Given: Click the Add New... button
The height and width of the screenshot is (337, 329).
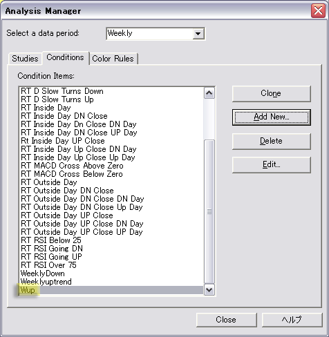Looking at the screenshot, I should click(271, 117).
